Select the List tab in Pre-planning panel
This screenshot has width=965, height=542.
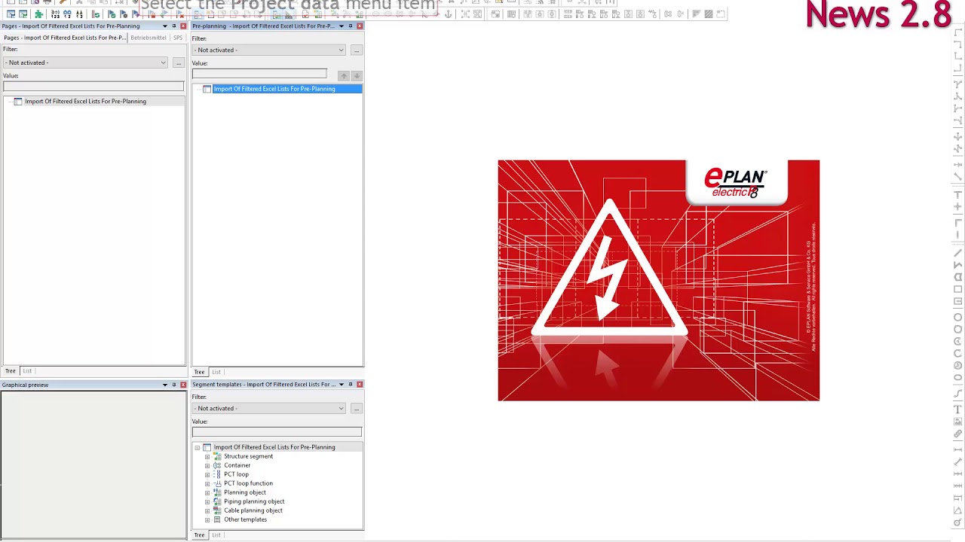(x=216, y=373)
